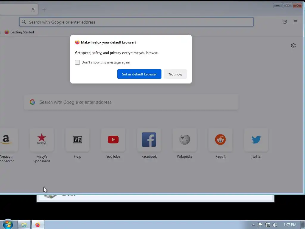Screen dimensions: 305x229
Task: Open the Reddit shortcut tile
Action: [220, 140]
